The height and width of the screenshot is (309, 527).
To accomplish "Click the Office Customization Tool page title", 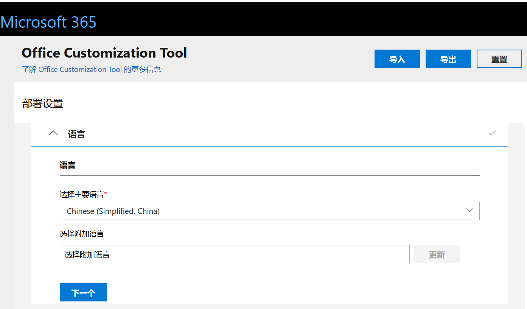I will tap(104, 53).
